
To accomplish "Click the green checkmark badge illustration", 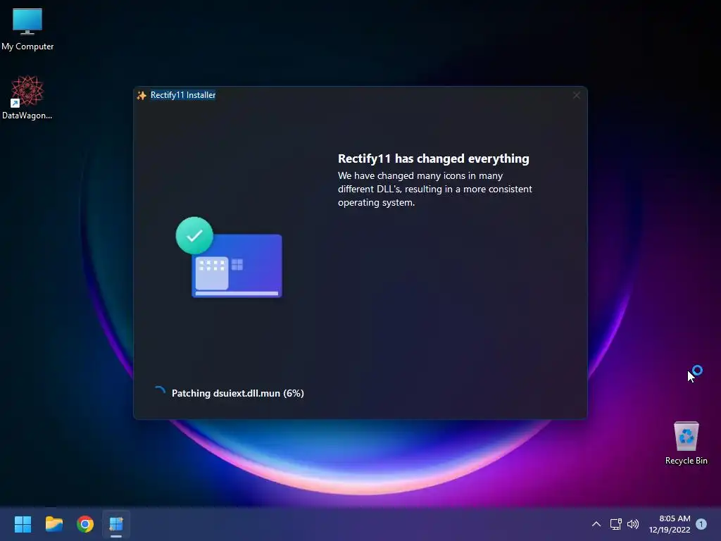I will pyautogui.click(x=194, y=235).
